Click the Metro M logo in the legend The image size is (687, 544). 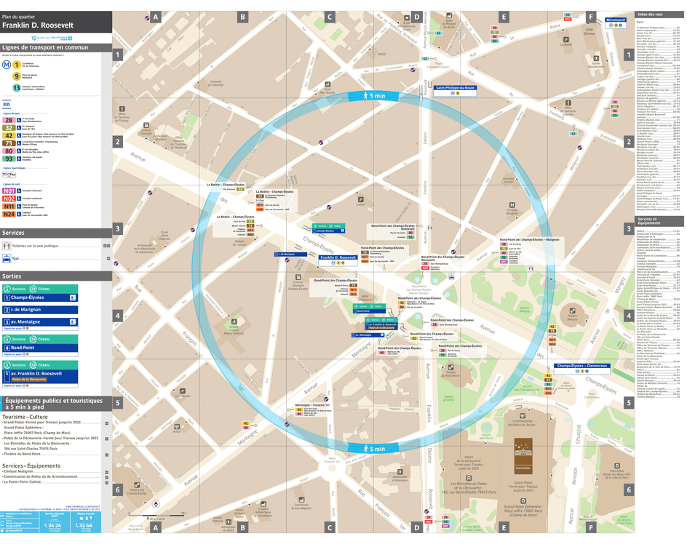coord(6,65)
